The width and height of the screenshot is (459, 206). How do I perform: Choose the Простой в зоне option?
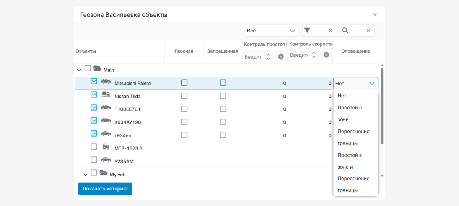pyautogui.click(x=355, y=113)
